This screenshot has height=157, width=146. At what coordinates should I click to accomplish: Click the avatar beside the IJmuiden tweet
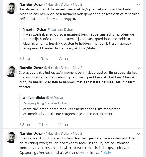point(11,137)
